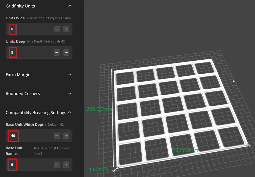Screen dimensions: 255x177
Task: Click the 200.00mm depth dimension label
Action: (x=99, y=109)
